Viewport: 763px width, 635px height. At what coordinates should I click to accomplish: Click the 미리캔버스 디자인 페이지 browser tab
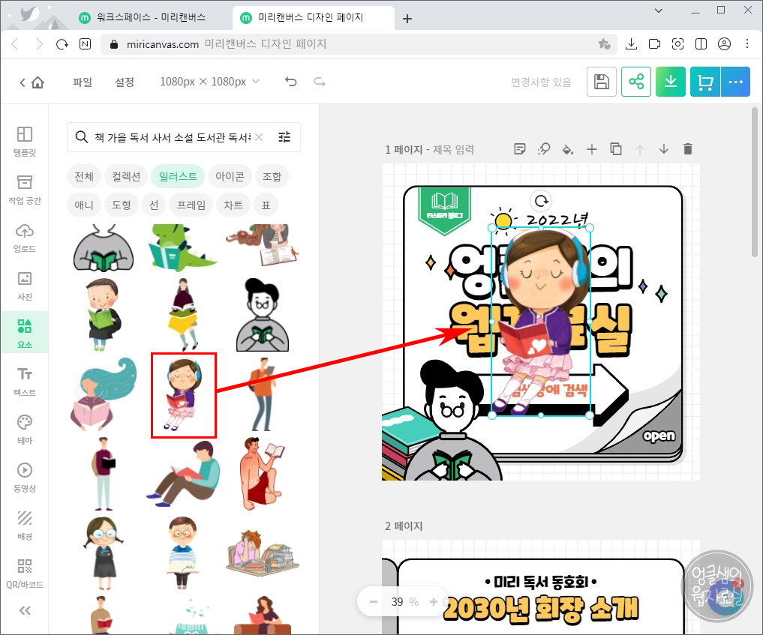308,17
